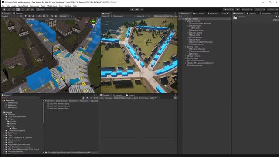
Task: Click the Hierarchy create plus button
Action: tap(180, 16)
